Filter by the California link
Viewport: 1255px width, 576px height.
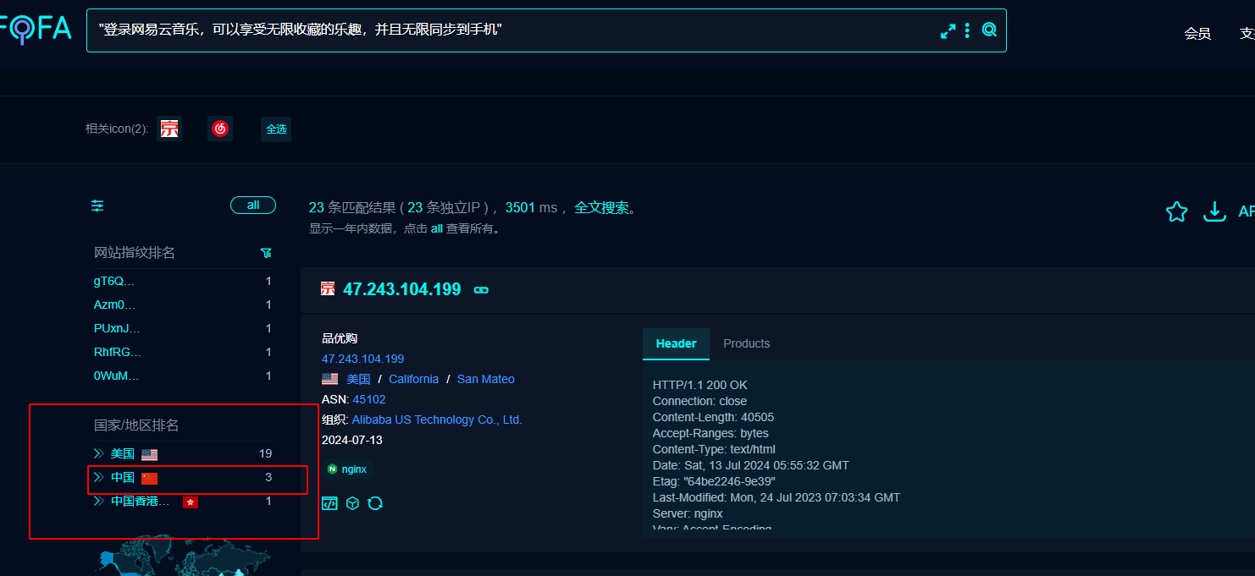413,379
